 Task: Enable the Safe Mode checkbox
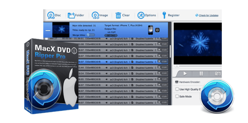click(177, 96)
